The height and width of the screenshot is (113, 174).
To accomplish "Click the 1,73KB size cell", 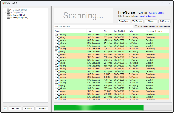I will [x=107, y=68].
